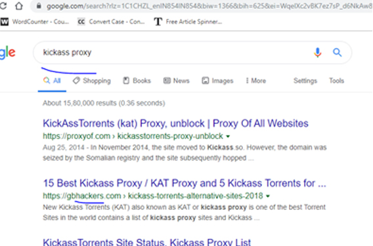Open Convert Case bookmark icon

tap(81, 22)
